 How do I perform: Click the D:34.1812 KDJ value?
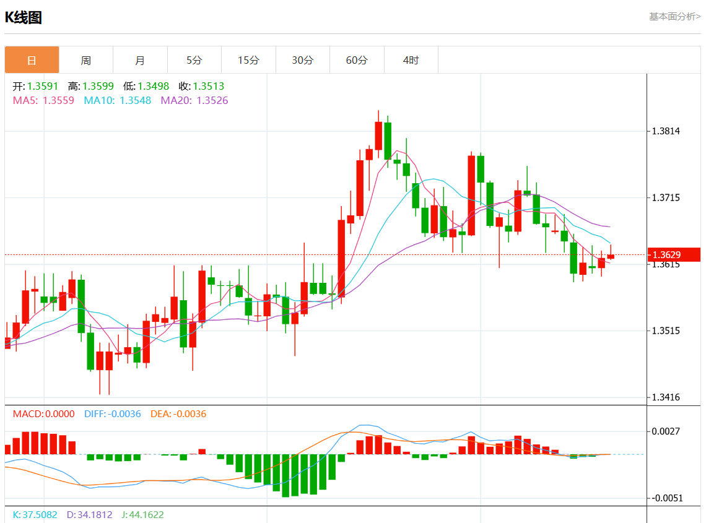click(x=89, y=515)
